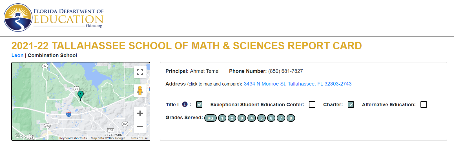Check the Exceptional Student Education Center box

[x=312, y=105]
